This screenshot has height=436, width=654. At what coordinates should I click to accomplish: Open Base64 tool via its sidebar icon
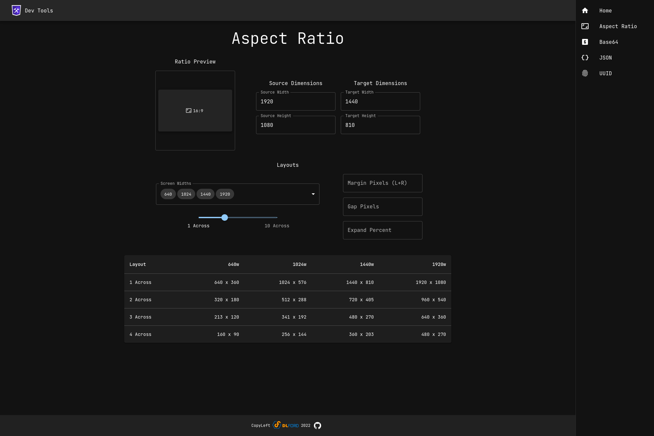pyautogui.click(x=585, y=42)
